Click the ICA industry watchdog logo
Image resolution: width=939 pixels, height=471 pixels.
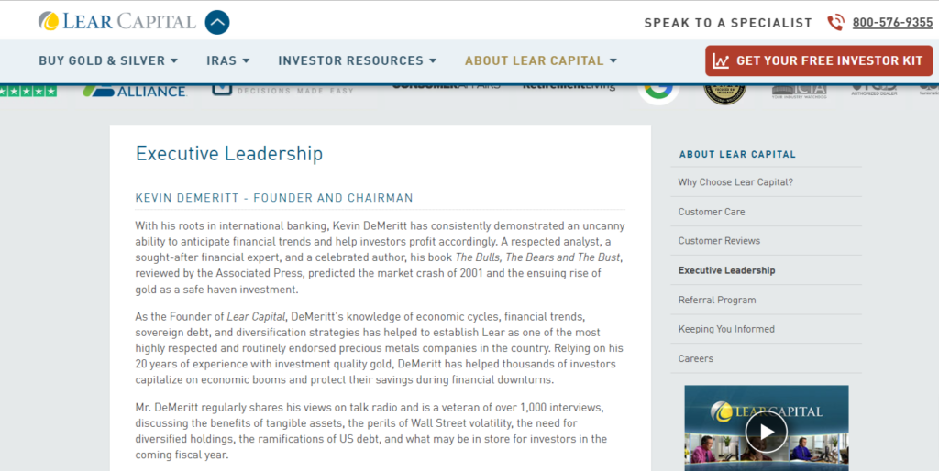click(799, 91)
